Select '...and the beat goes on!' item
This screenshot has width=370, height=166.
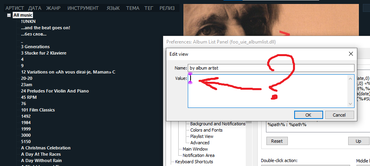pyautogui.click(x=46, y=28)
